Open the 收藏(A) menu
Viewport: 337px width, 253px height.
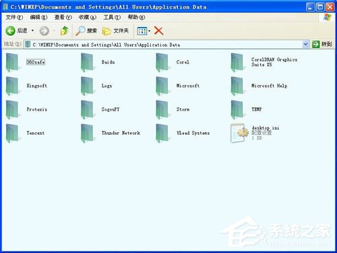click(88, 18)
